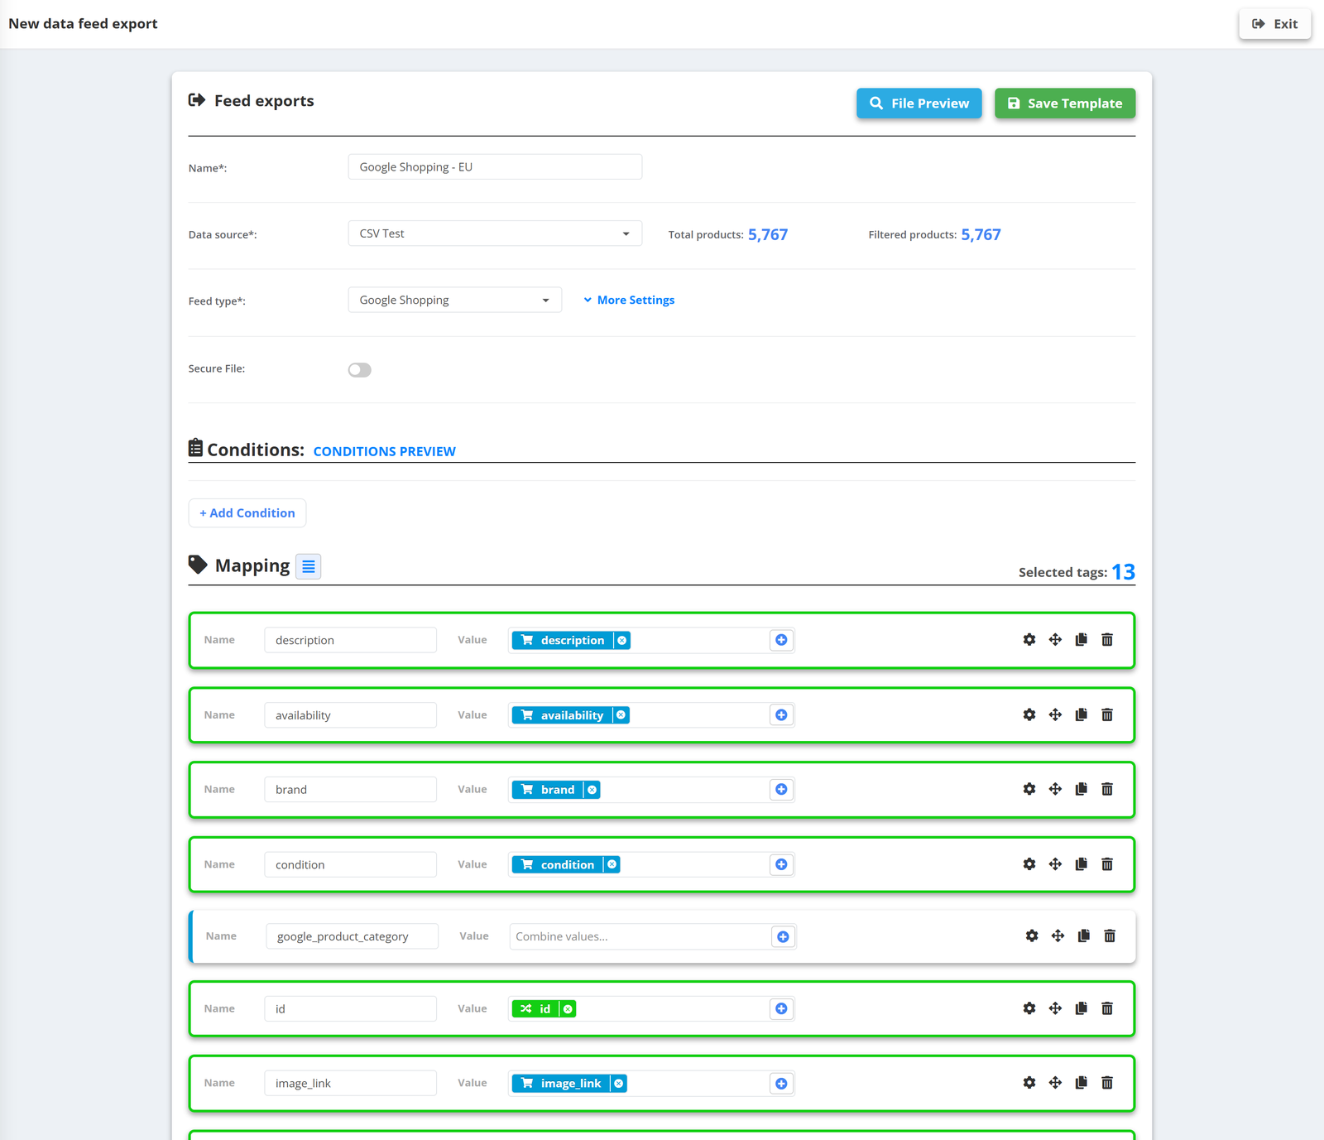Delete the description mapping row
Viewport: 1324px width, 1140px height.
coord(1107,640)
